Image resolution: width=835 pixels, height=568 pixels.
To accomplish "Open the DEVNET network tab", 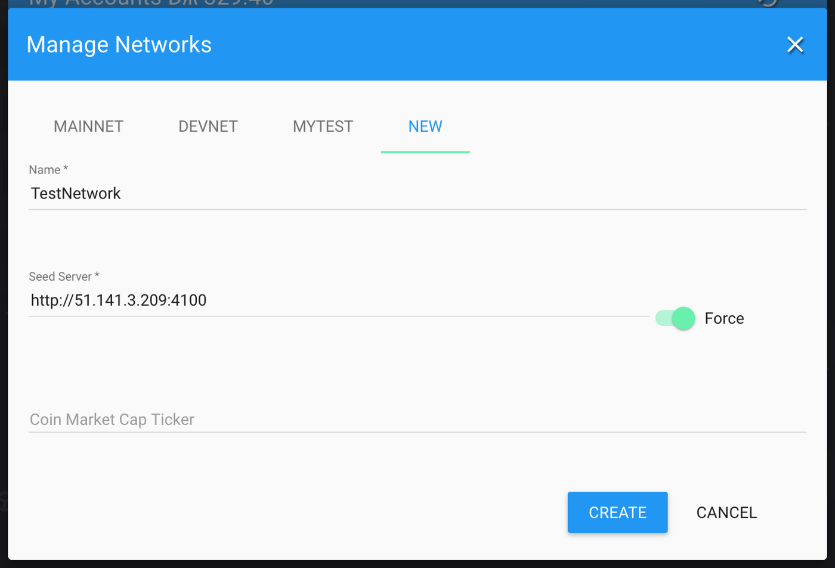I will tap(208, 126).
